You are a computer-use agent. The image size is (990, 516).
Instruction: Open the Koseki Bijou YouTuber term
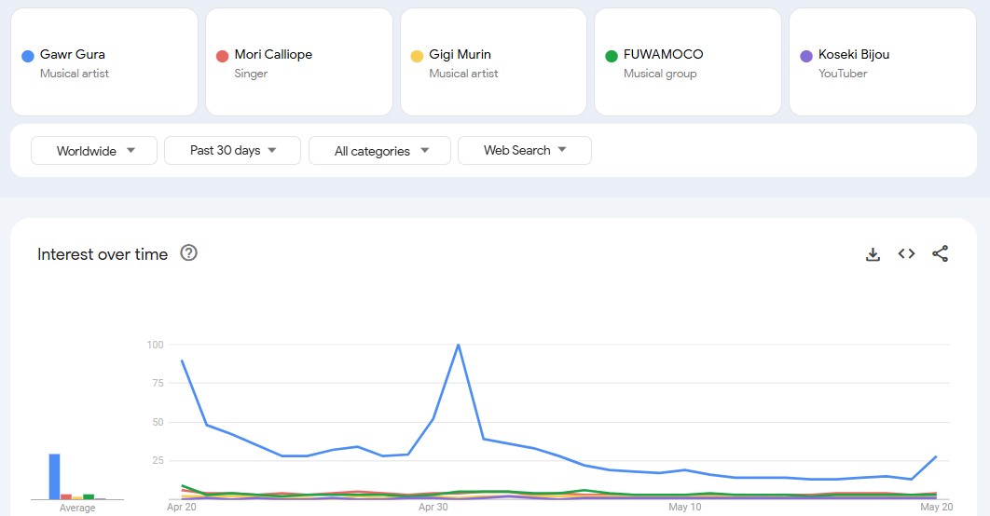[882, 62]
